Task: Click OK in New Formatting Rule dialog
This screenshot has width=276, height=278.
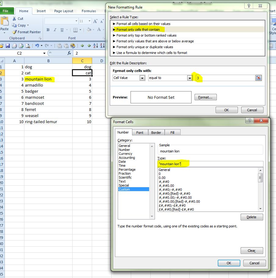Action: pos(227,110)
